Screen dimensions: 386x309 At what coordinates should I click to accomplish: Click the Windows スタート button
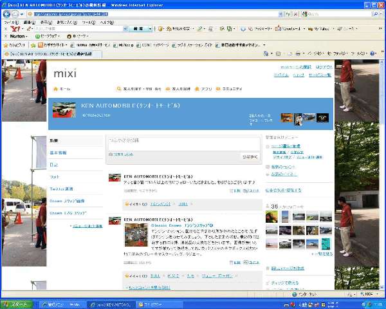pyautogui.click(x=17, y=304)
